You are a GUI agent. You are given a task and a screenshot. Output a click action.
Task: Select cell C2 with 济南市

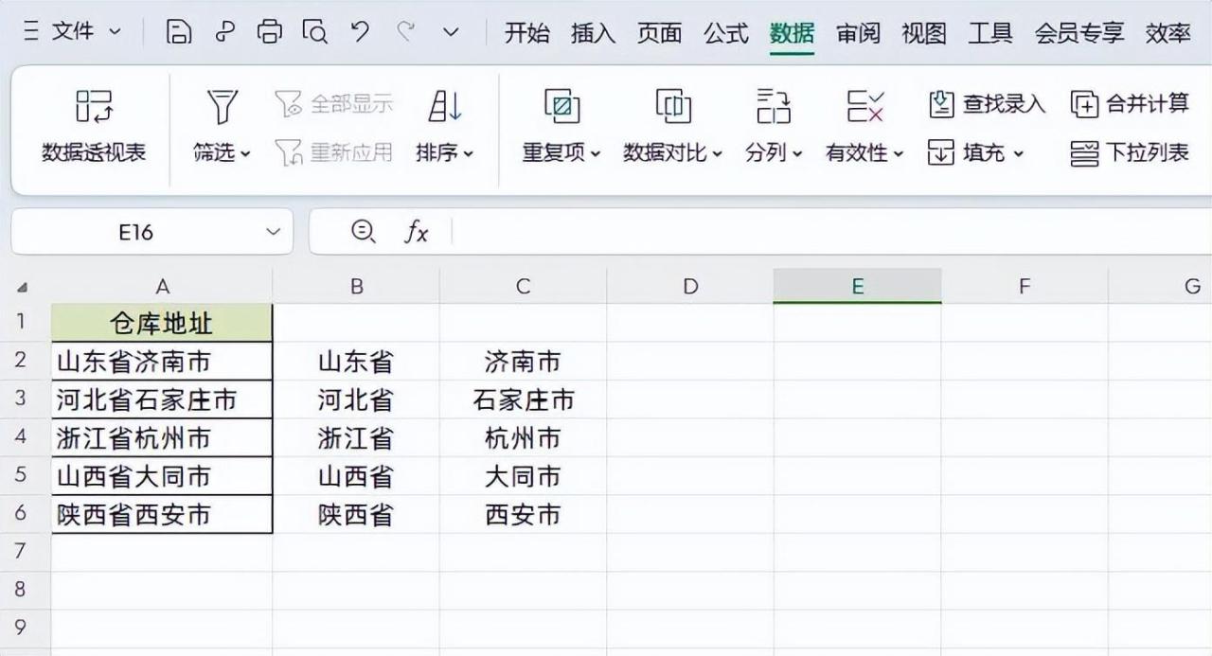point(523,362)
